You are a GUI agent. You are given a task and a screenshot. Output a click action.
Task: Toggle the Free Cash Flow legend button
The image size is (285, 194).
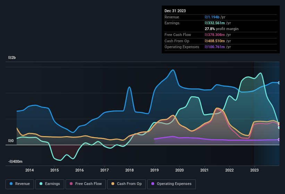86,184
